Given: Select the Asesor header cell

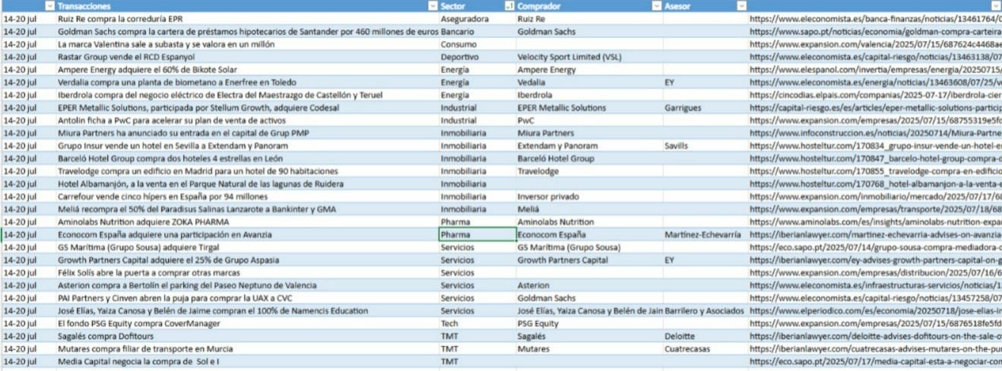Looking at the screenshot, I should pos(705,5).
